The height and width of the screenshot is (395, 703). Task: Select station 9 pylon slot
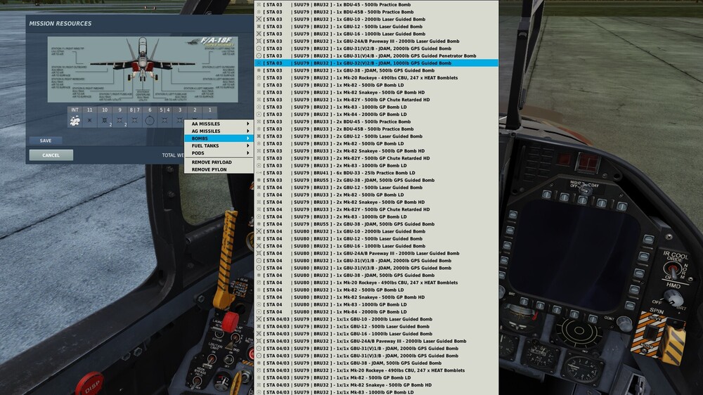(x=120, y=120)
